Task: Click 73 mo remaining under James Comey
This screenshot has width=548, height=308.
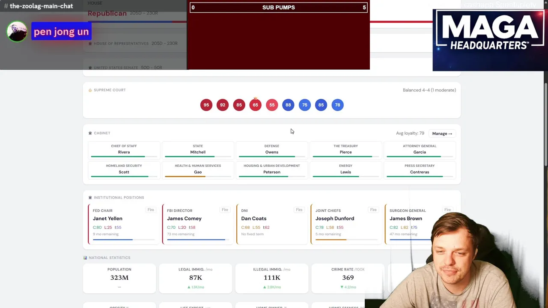Action: coord(181,234)
